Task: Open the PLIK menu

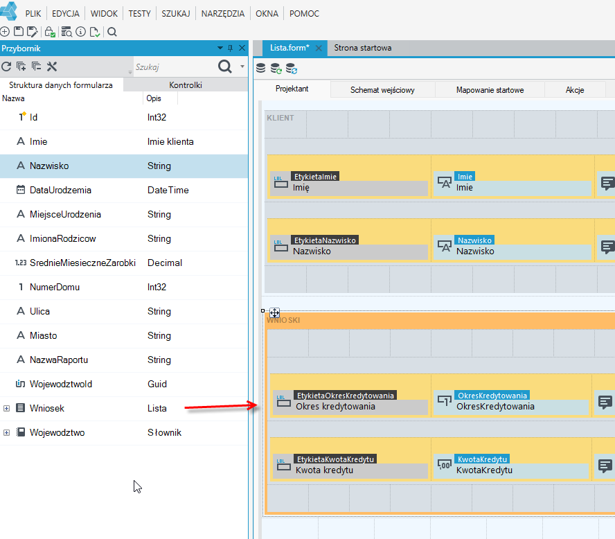Action: 33,14
